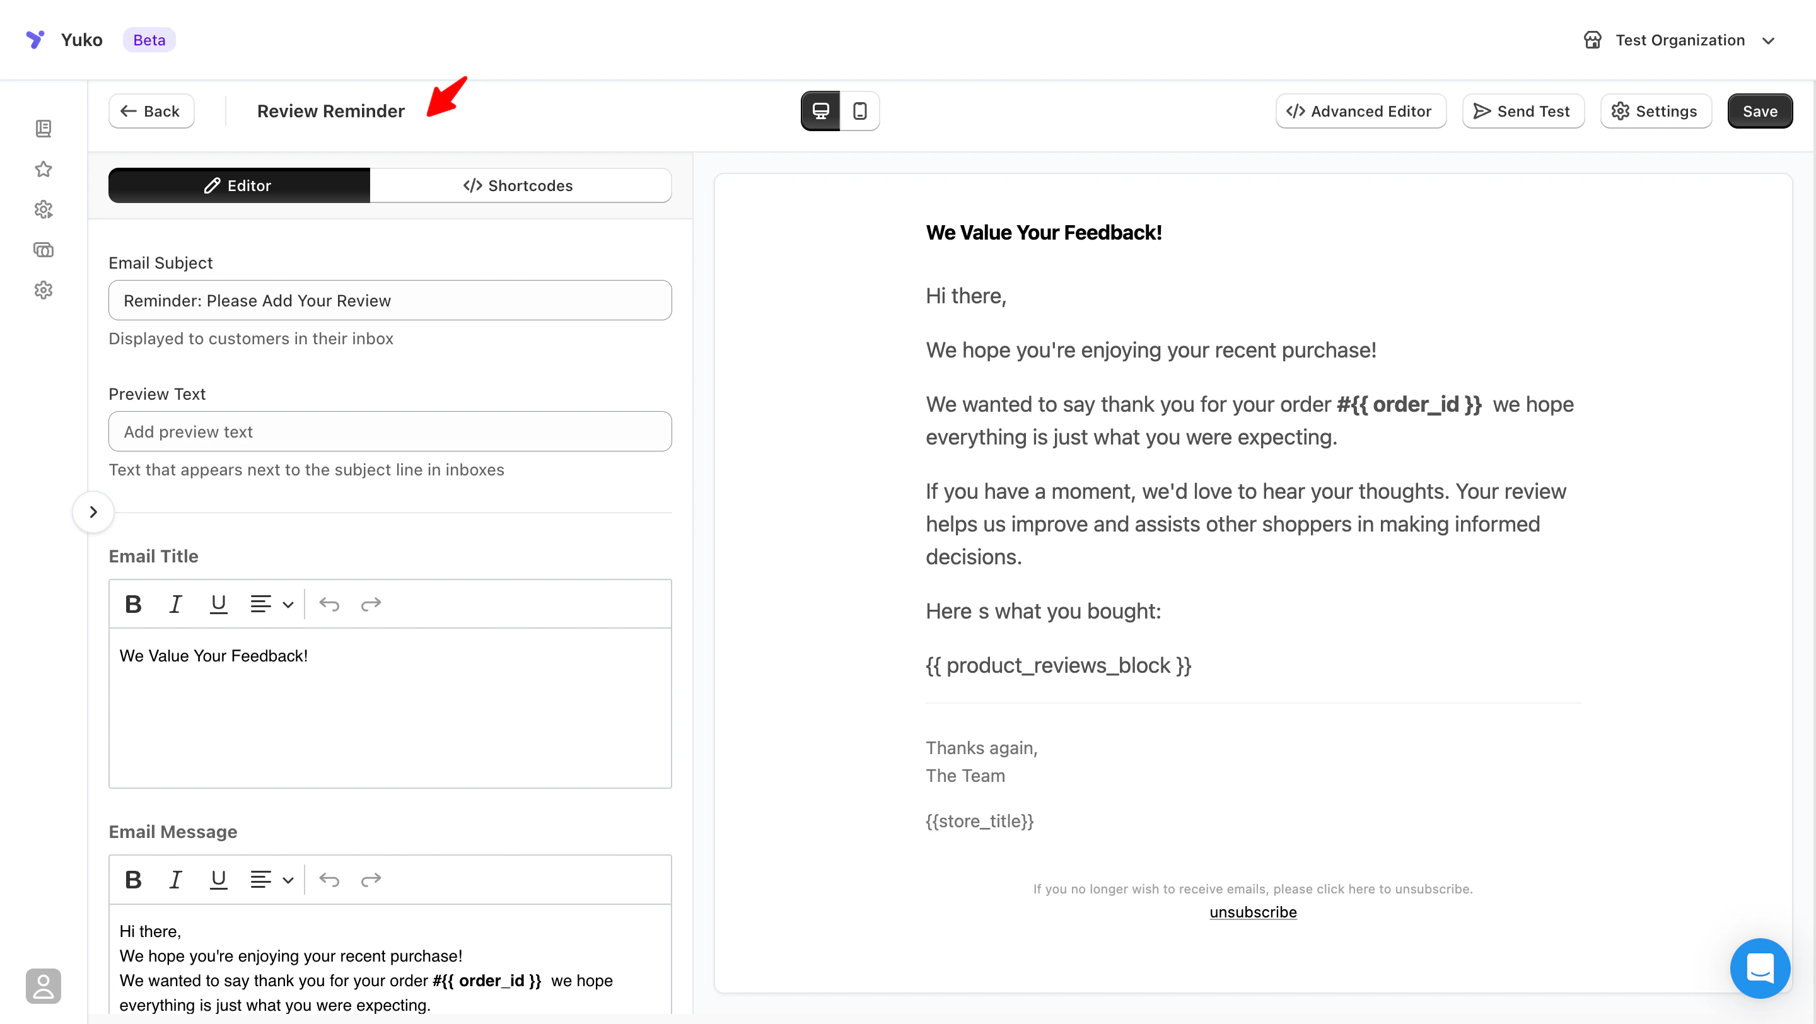Click the Italic icon in Email Title toolbar
Screen dimensions: 1816x1024
pos(175,604)
